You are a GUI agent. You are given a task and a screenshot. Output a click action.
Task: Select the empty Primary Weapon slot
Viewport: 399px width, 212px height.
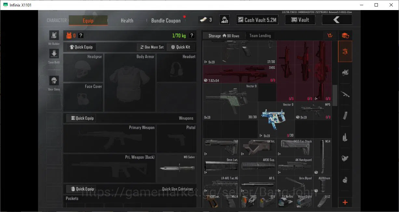(109, 139)
